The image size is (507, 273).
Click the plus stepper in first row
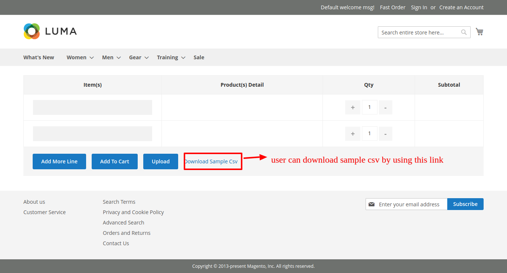coord(353,107)
